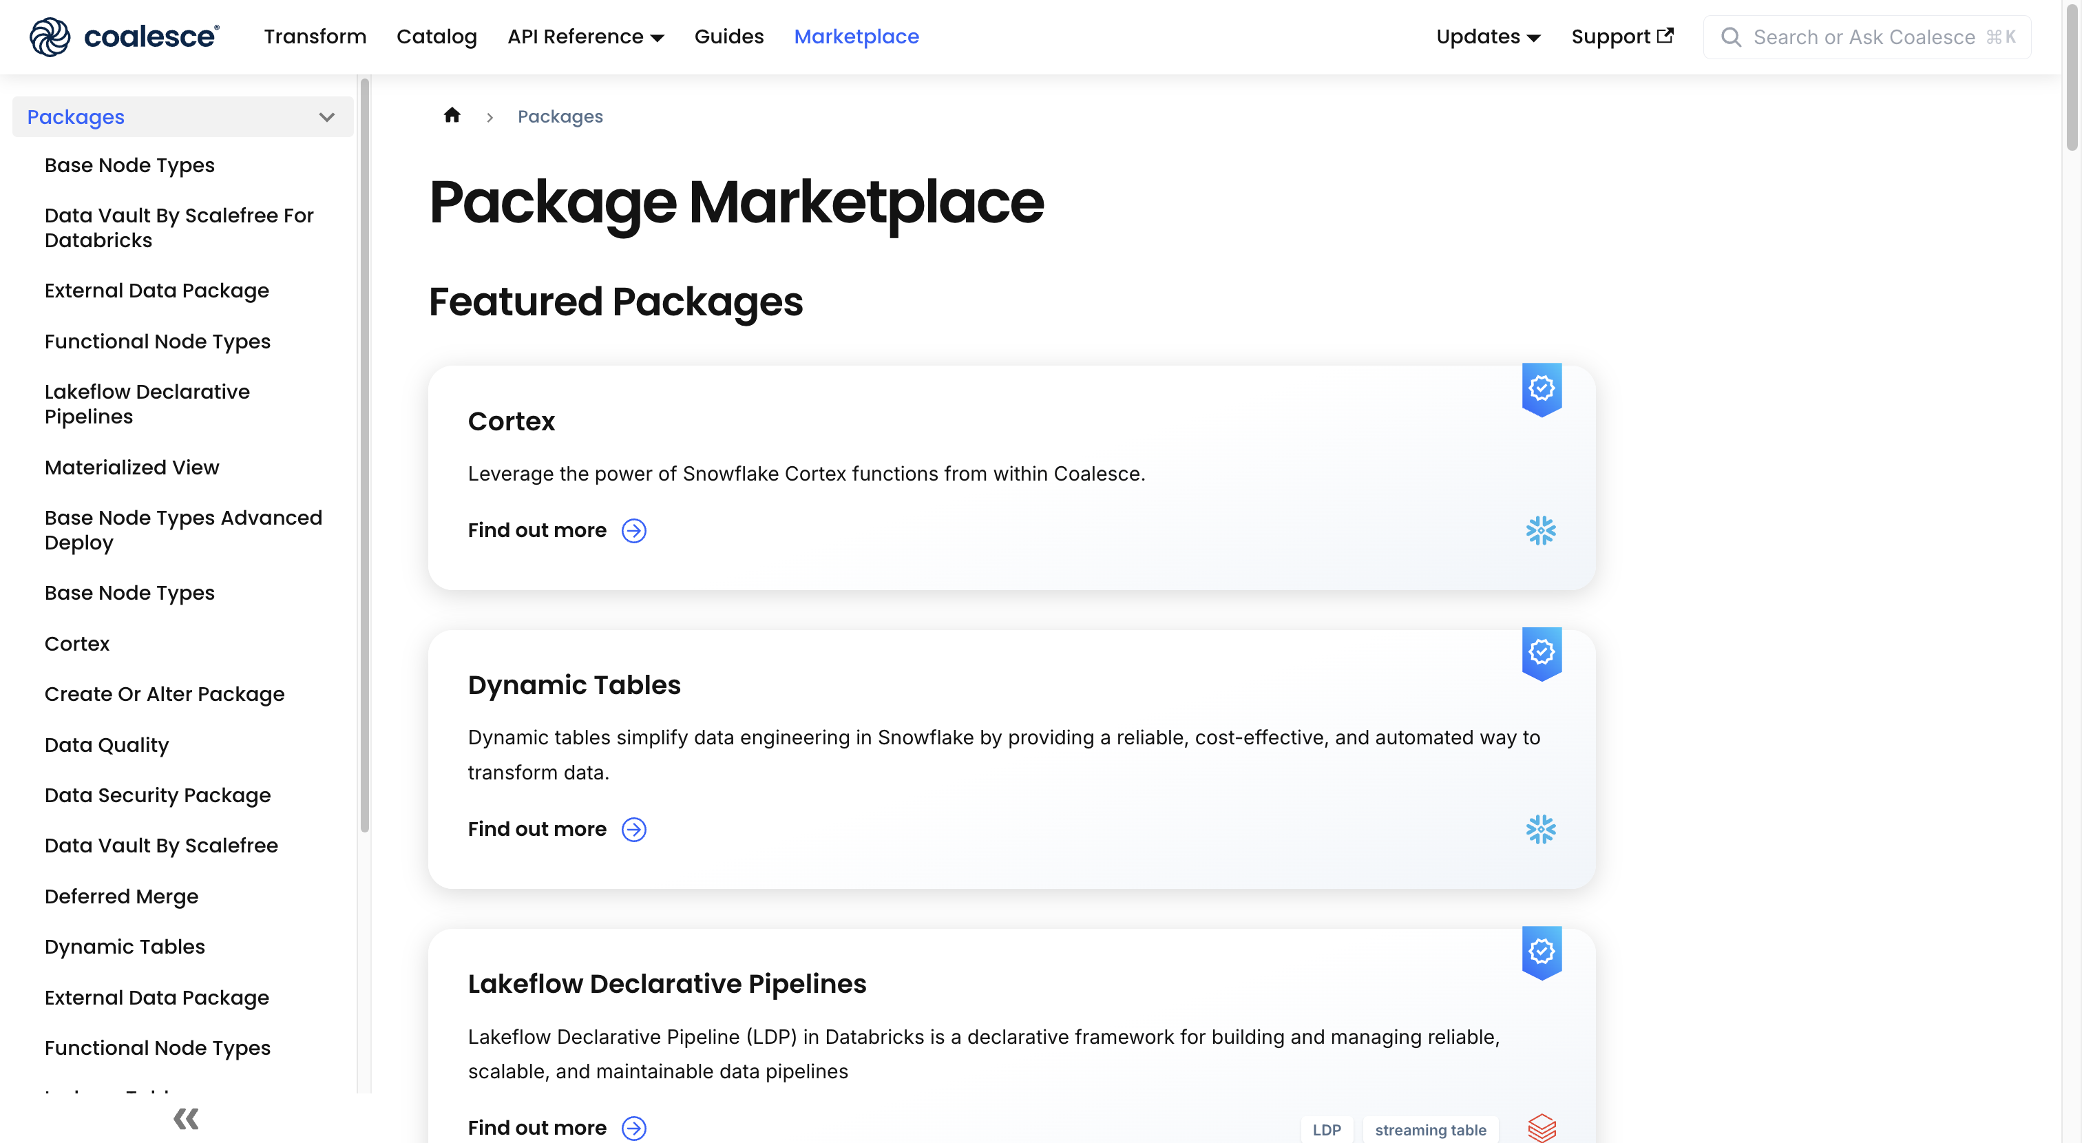Collapse the sidebar with the double-chevron icon
The image size is (2082, 1143).
pos(185,1120)
